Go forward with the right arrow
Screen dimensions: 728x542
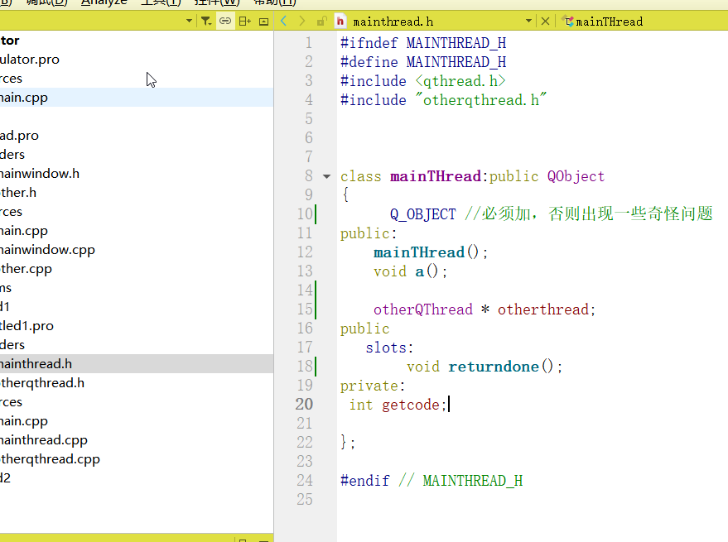coord(302,21)
